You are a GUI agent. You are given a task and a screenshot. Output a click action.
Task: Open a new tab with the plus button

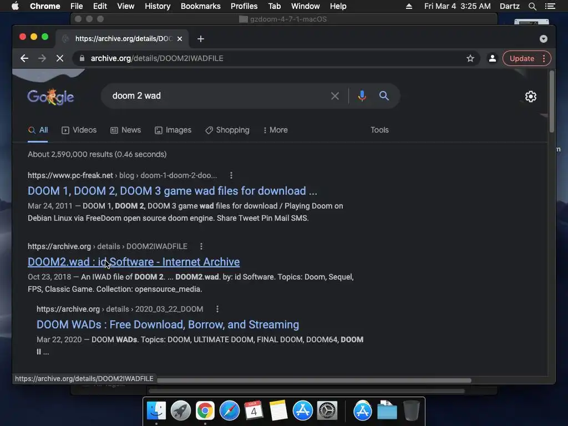point(201,39)
